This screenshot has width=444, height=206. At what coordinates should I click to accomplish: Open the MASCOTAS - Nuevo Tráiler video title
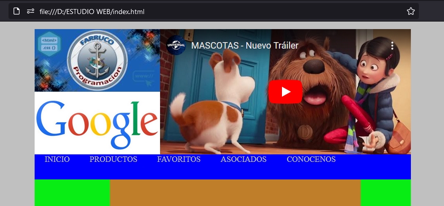pos(245,46)
